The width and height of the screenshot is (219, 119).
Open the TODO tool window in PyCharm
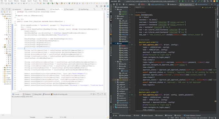coord(136,115)
